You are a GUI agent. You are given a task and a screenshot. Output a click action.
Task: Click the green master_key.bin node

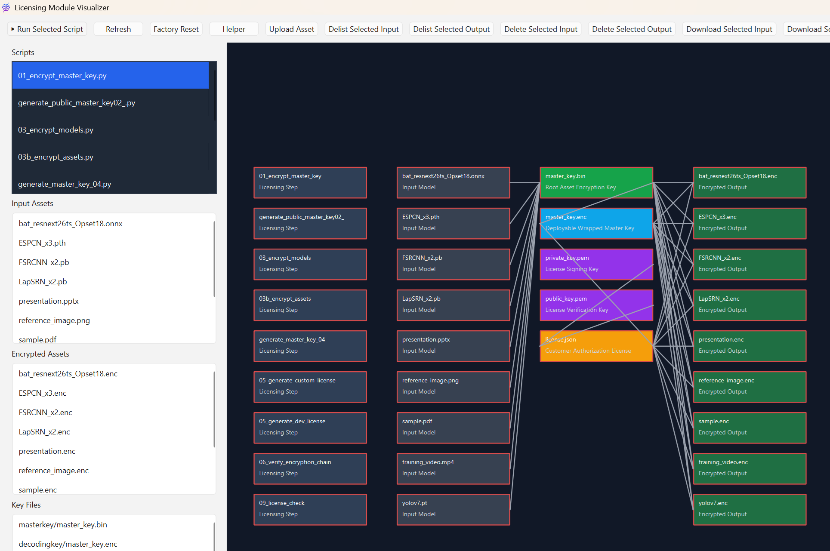(x=596, y=182)
